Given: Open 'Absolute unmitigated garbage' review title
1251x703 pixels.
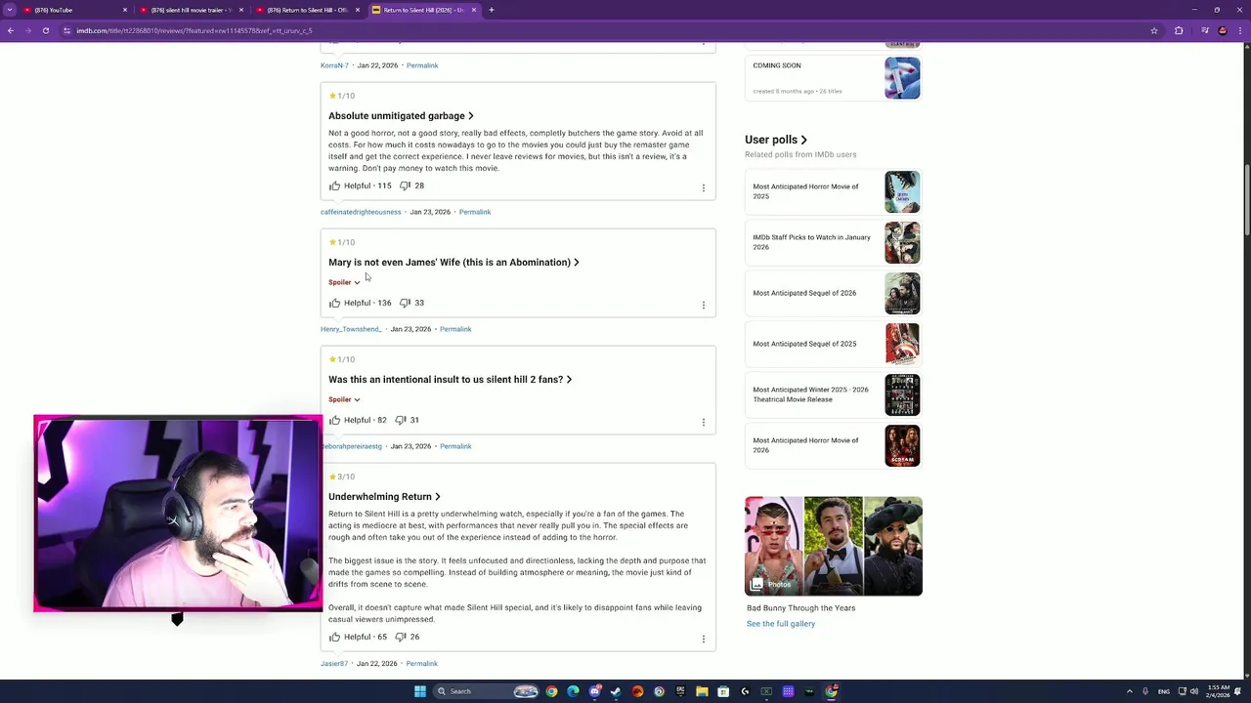Looking at the screenshot, I should click(401, 116).
